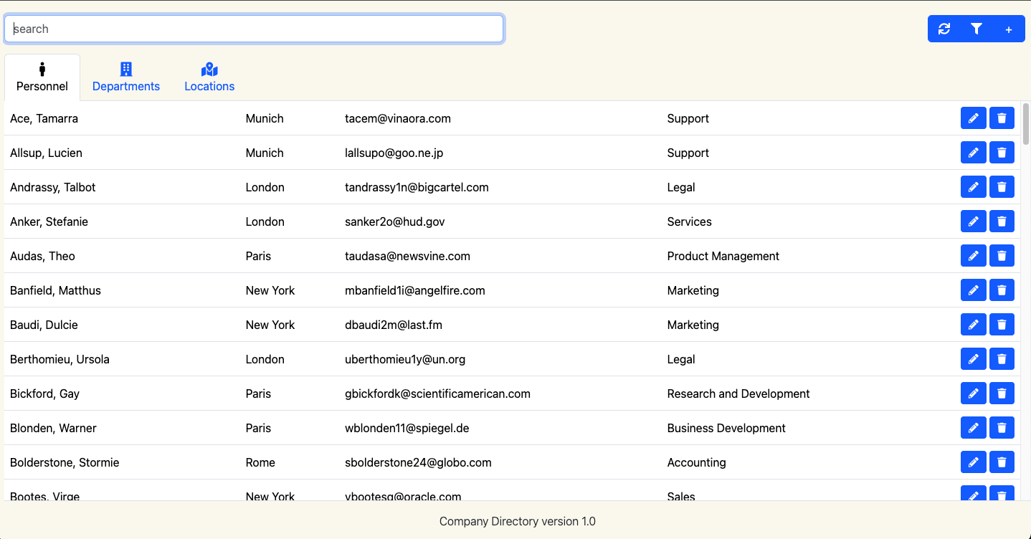Delete Matthus Banfield with the trash icon

pos(1002,290)
